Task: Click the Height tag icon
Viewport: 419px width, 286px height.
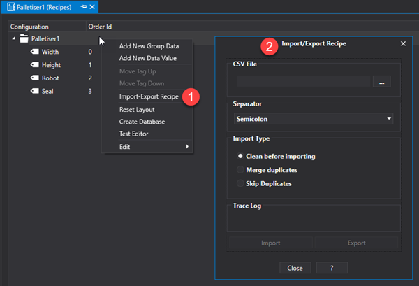Action: tap(34, 65)
